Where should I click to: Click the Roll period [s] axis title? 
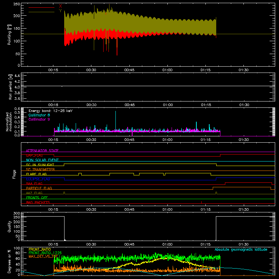10,87
